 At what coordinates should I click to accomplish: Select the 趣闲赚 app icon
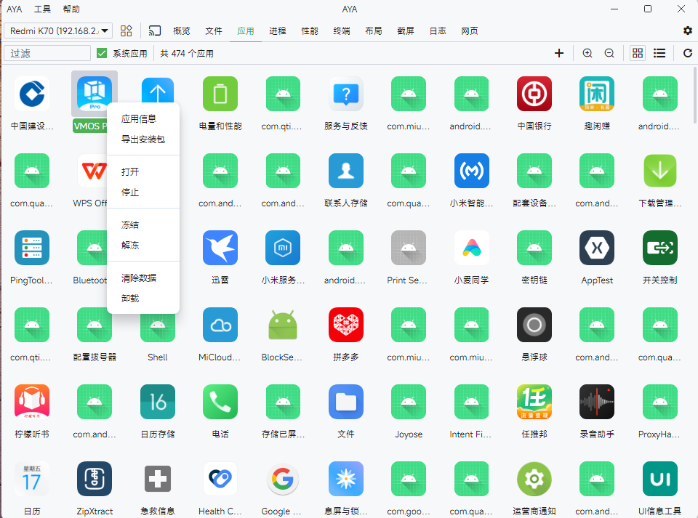coord(597,94)
